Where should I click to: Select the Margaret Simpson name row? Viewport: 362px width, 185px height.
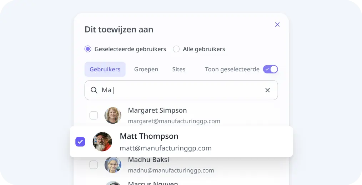(181, 115)
